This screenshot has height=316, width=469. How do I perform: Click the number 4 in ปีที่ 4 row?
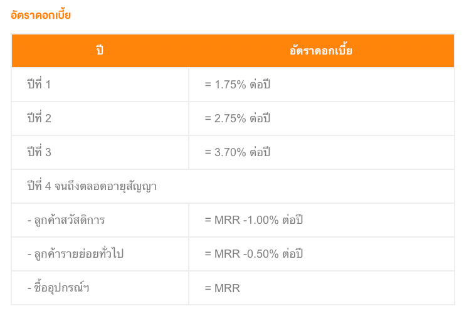tap(48, 186)
